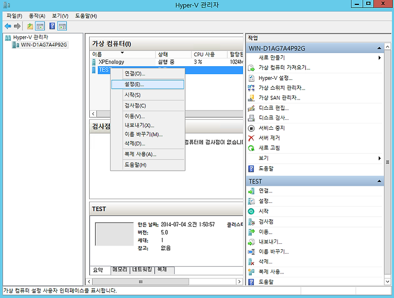The image size is (394, 298).
Task: Click the import virtual machine icon (가상 컴퓨터 가져오기)
Action: tap(251, 68)
